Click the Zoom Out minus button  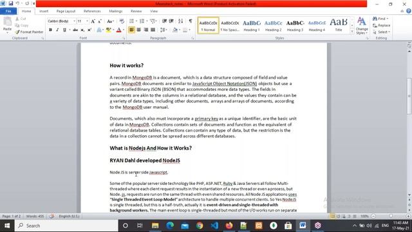point(373,217)
